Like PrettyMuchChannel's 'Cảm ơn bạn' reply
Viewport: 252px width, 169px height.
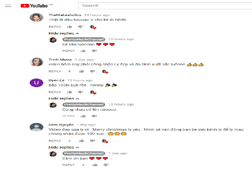pos(95,165)
